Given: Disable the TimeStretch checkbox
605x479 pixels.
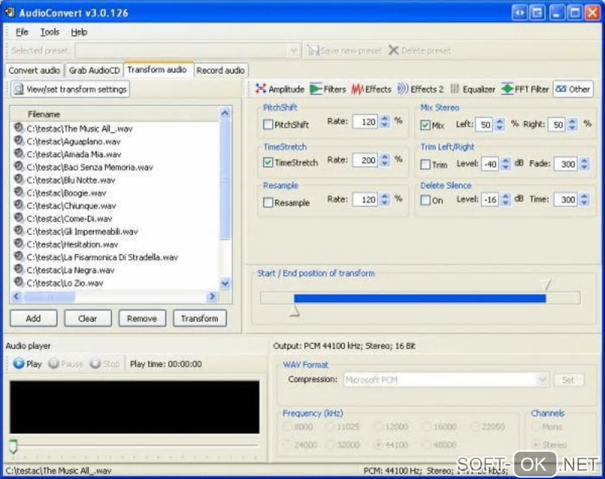Looking at the screenshot, I should (268, 162).
